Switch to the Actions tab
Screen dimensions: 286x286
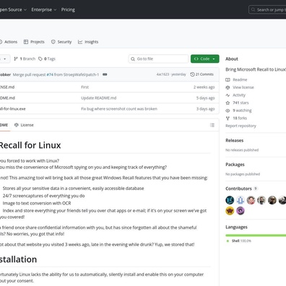[9, 42]
